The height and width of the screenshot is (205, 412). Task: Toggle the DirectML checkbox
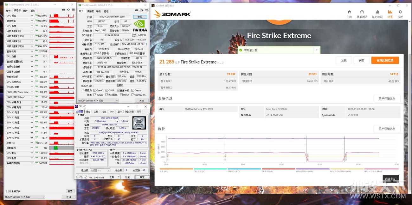(x=132, y=90)
